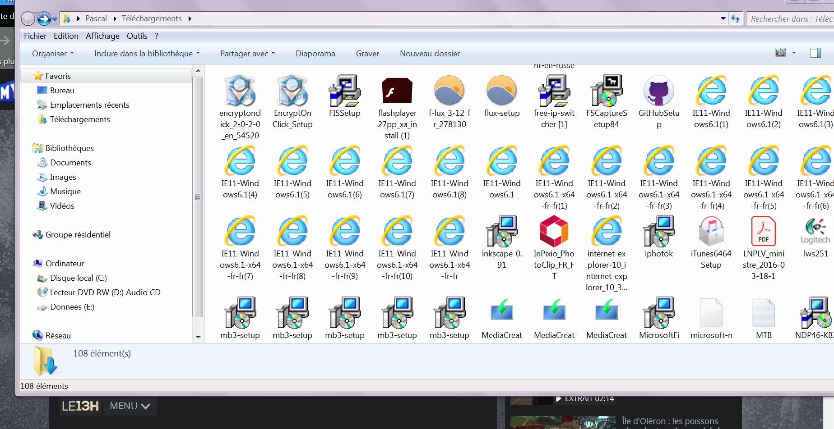Open the ? help menu
The image size is (834, 429).
(157, 36)
